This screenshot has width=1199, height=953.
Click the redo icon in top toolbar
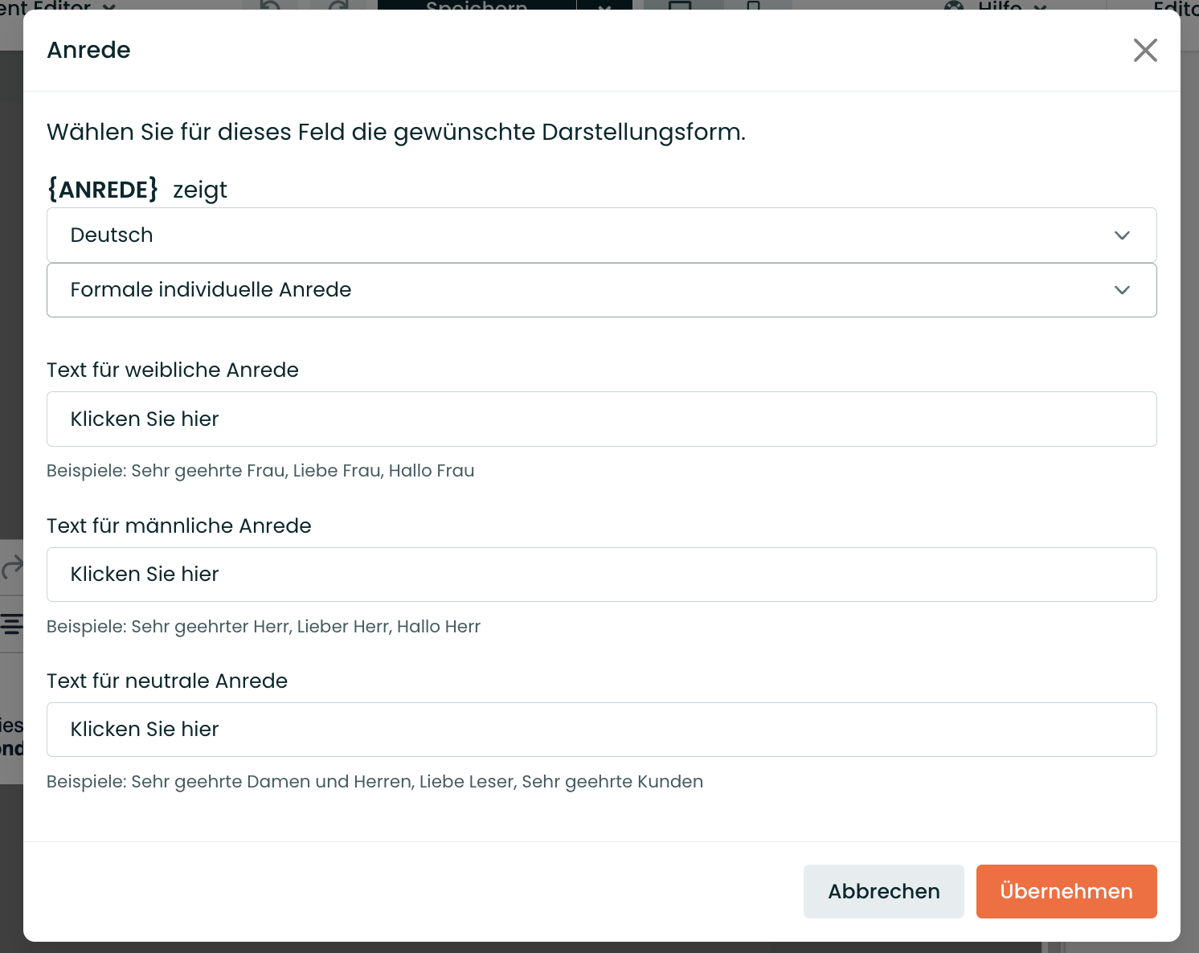point(338,6)
